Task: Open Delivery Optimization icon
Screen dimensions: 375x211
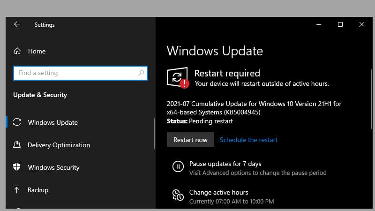Action: coord(17,144)
